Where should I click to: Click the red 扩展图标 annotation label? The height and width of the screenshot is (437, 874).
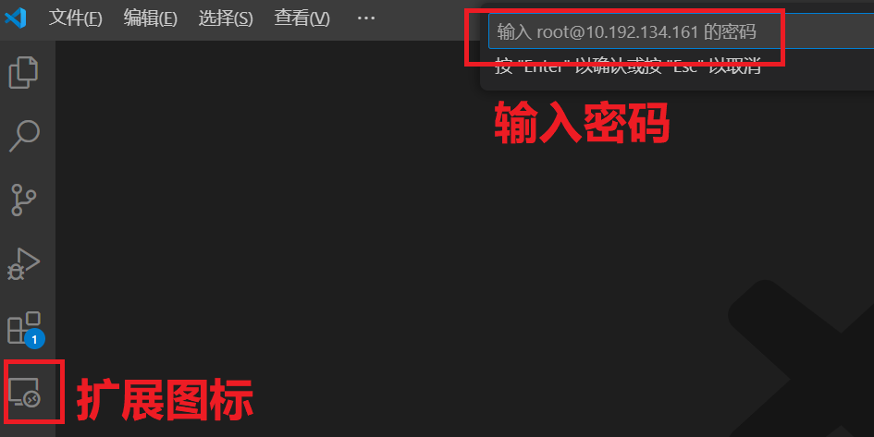165,399
